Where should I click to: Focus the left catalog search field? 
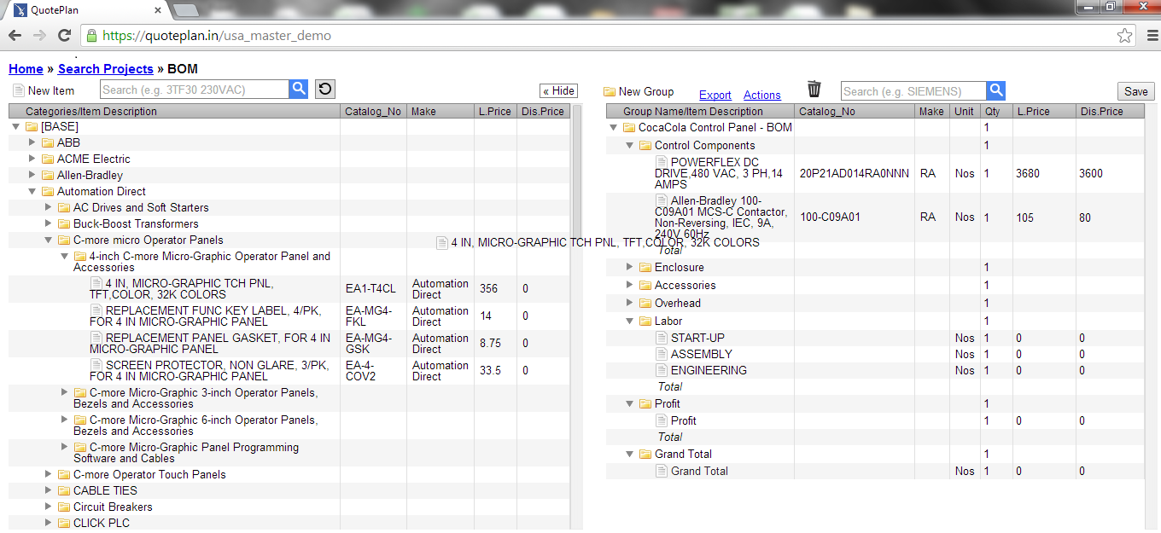195,89
